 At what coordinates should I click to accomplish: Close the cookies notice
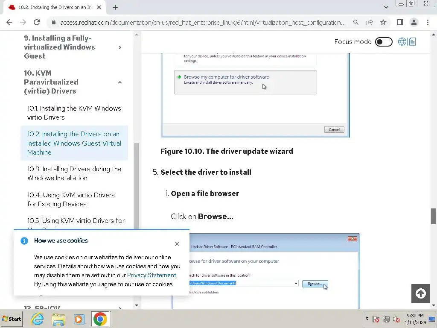(177, 244)
